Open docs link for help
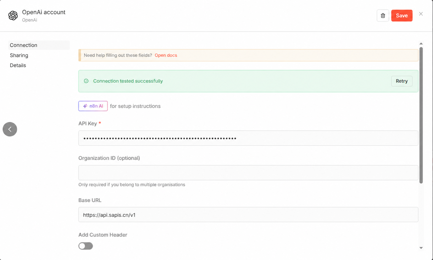The image size is (433, 260). tap(166, 55)
